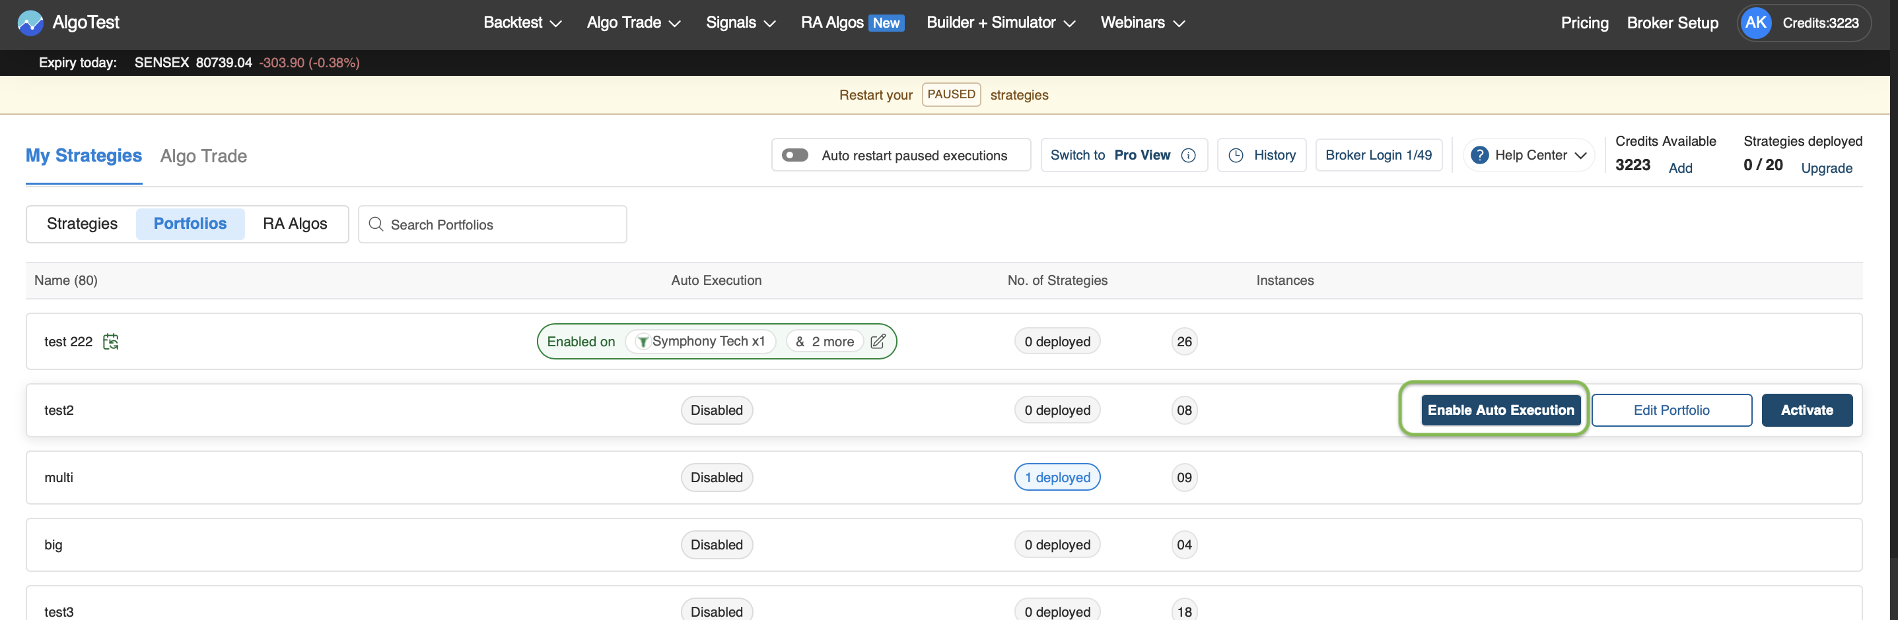Image resolution: width=1898 pixels, height=620 pixels.
Task: Click the Activate button for test2
Action: 1806,410
